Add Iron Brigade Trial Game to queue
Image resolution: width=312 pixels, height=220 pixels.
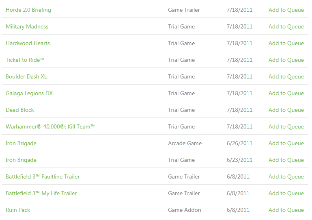click(286, 160)
